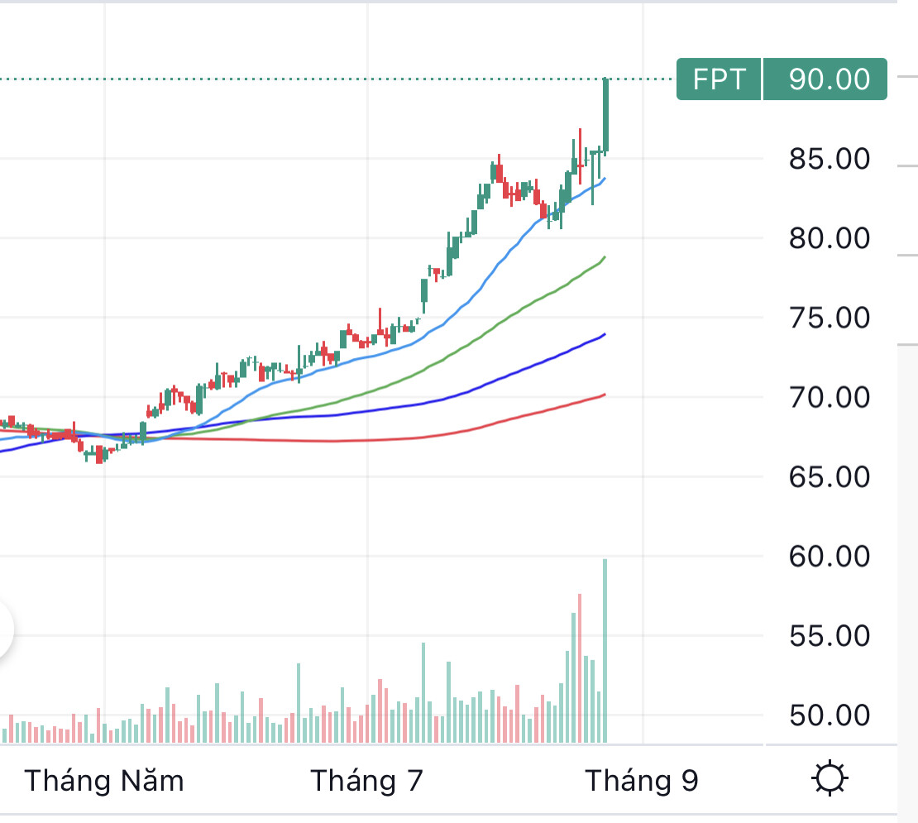Select the 85.00 price axis label

(x=830, y=159)
